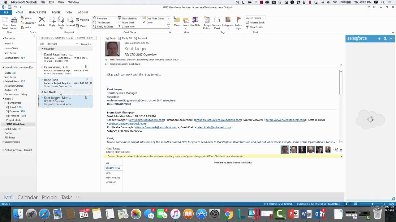
Task: Click the ribbon Forward icon
Action: 70,22
